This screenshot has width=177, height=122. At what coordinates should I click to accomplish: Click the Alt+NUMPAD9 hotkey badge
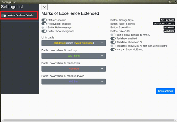(x=168, y=20)
